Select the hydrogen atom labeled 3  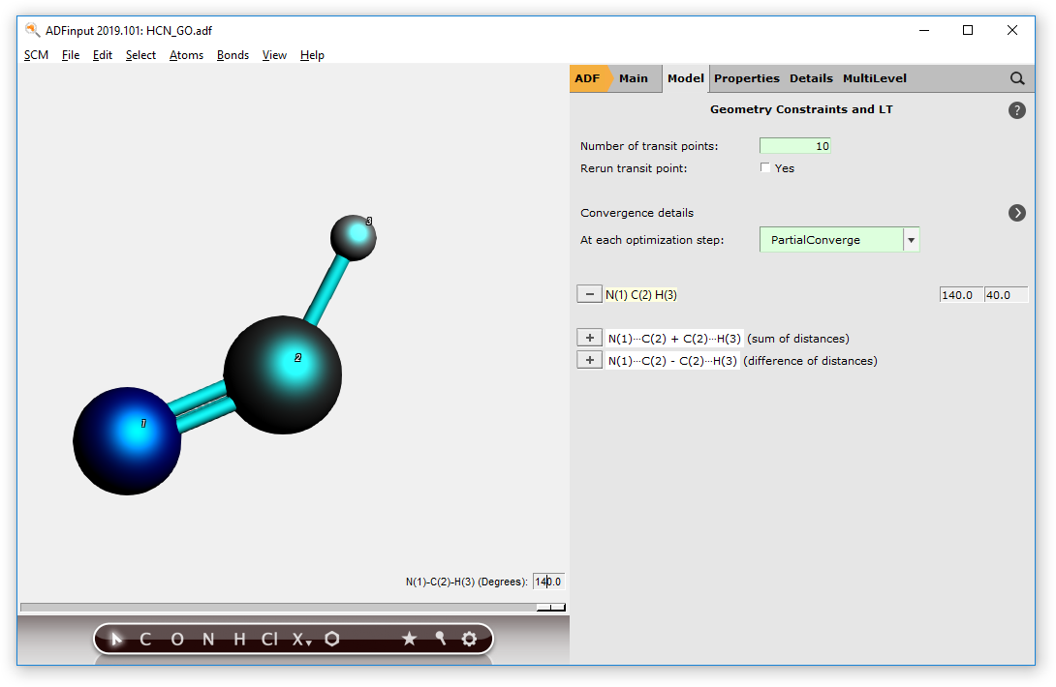coord(353,237)
